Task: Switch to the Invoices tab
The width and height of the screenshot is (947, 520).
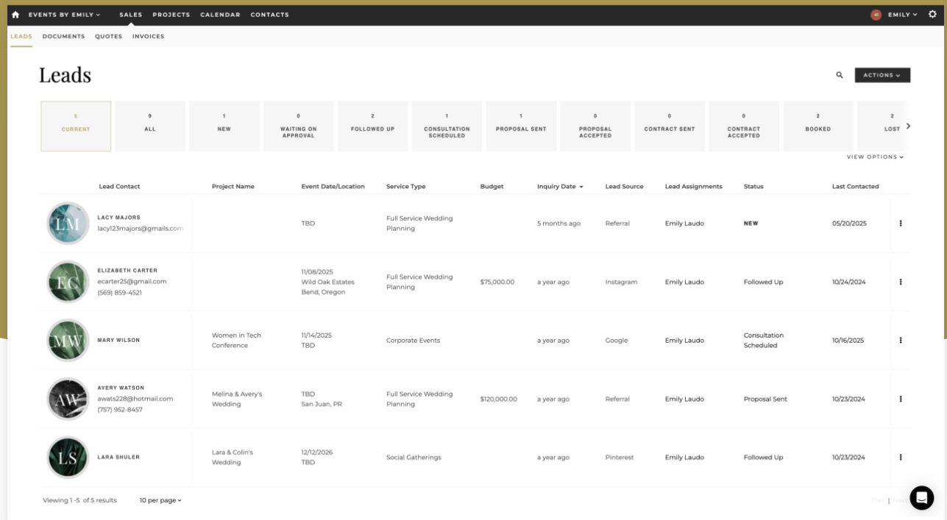Action: point(149,36)
